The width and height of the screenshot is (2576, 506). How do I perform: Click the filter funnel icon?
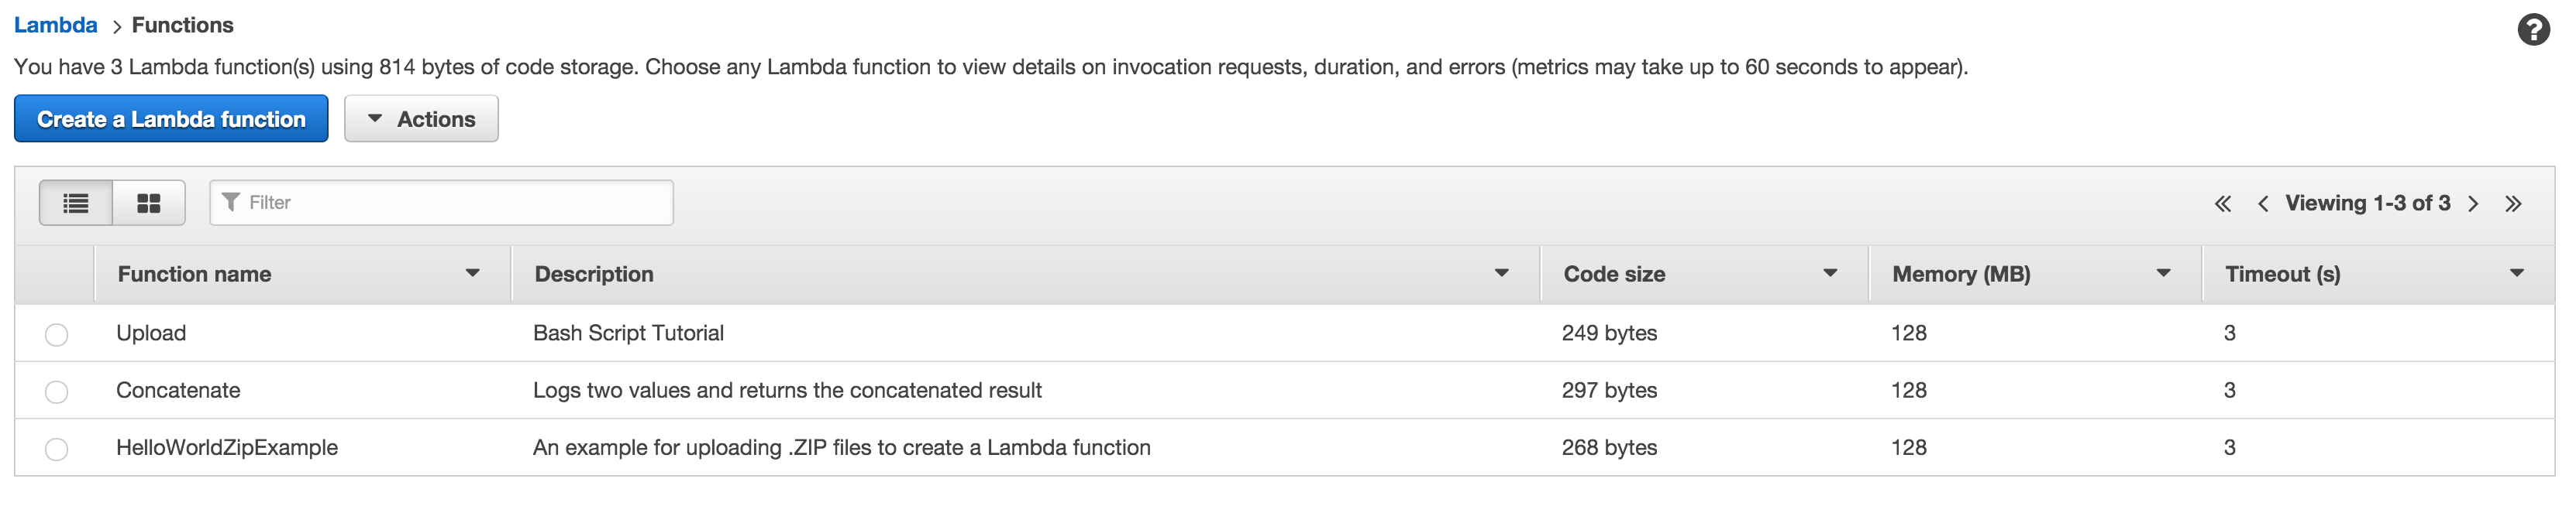point(231,202)
